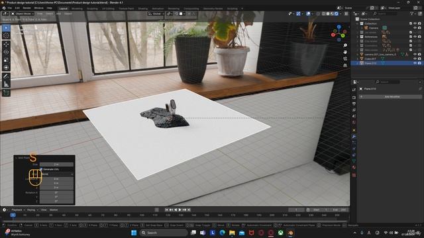424x238 pixels.
Task: Collapse the Add Plane operator panel
Action: pyautogui.click(x=16, y=158)
